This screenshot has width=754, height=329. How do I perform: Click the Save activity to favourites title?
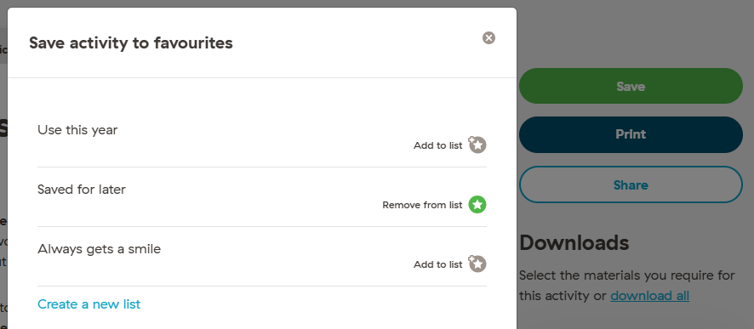(131, 43)
